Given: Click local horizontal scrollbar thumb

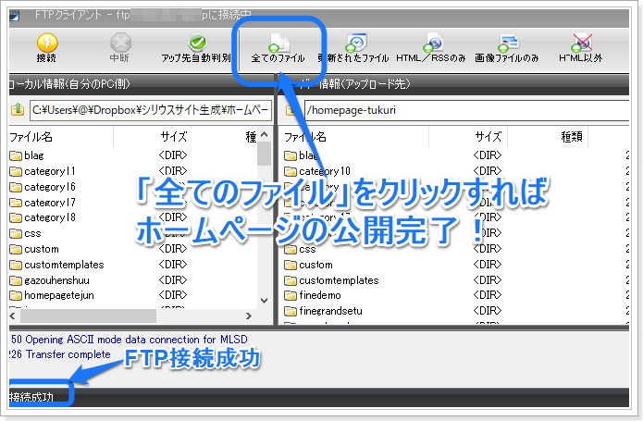Looking at the screenshot, I should click(x=88, y=316).
